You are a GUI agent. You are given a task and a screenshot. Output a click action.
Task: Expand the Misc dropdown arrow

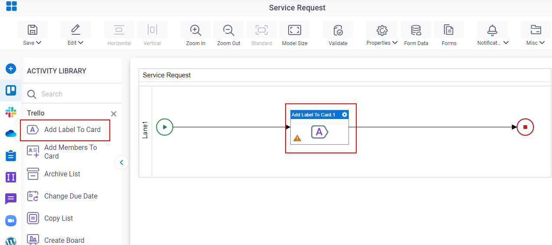542,43
